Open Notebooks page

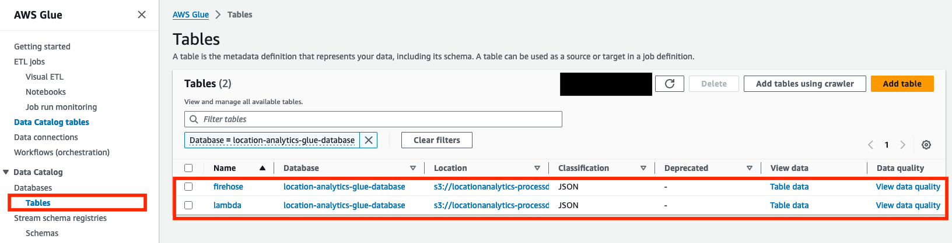(45, 92)
